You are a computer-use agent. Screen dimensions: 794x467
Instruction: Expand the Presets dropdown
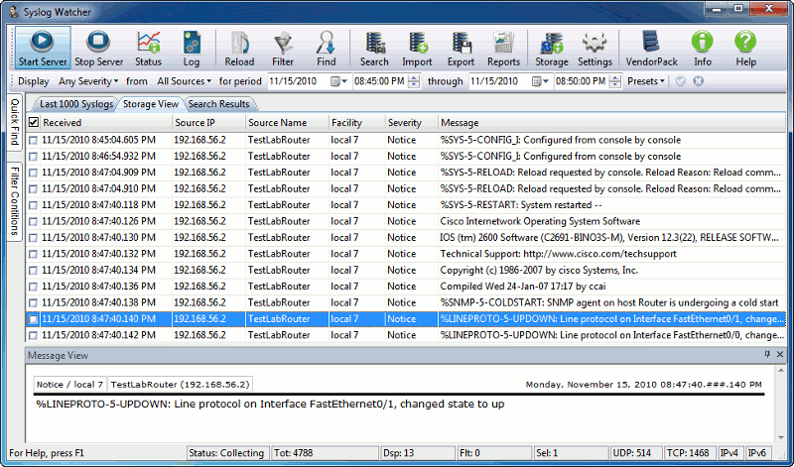[x=647, y=81]
